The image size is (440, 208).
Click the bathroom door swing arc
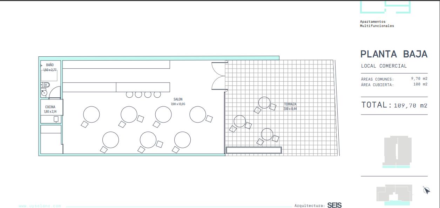[x=54, y=92]
